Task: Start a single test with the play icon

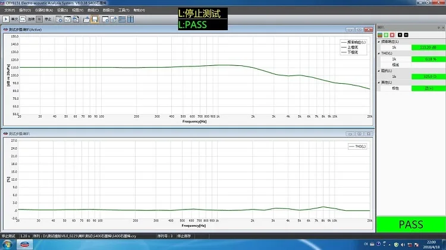Action: click(6, 19)
